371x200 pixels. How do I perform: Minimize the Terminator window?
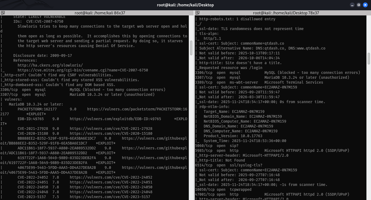pyautogui.click(x=352, y=5)
